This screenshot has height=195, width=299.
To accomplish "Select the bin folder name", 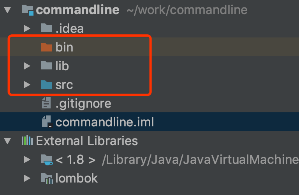I will 64,47.
